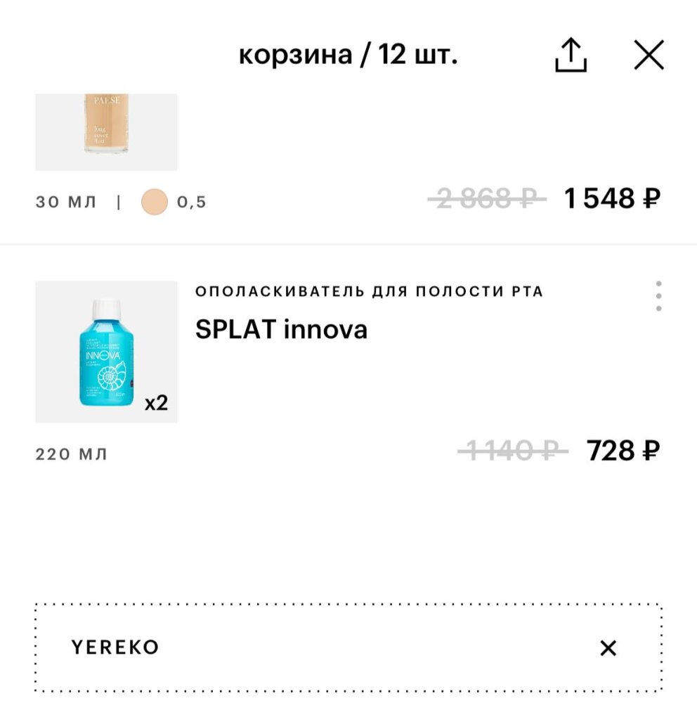
Task: Select the beige 0,5 shade swatch
Action: [154, 202]
